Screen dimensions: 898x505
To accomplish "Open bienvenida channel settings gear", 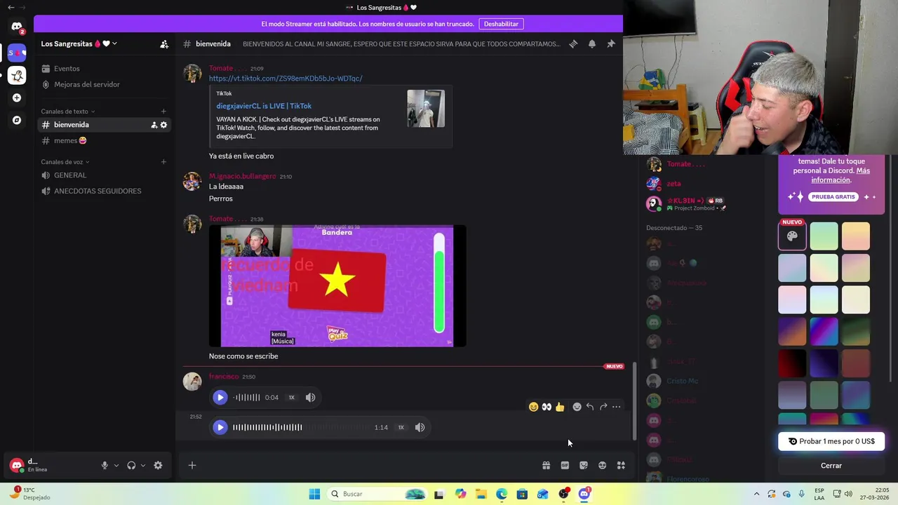I will [x=164, y=125].
